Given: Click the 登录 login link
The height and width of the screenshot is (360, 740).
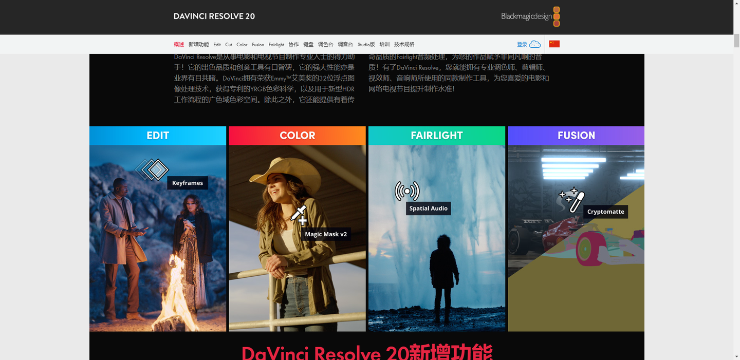Looking at the screenshot, I should point(522,45).
